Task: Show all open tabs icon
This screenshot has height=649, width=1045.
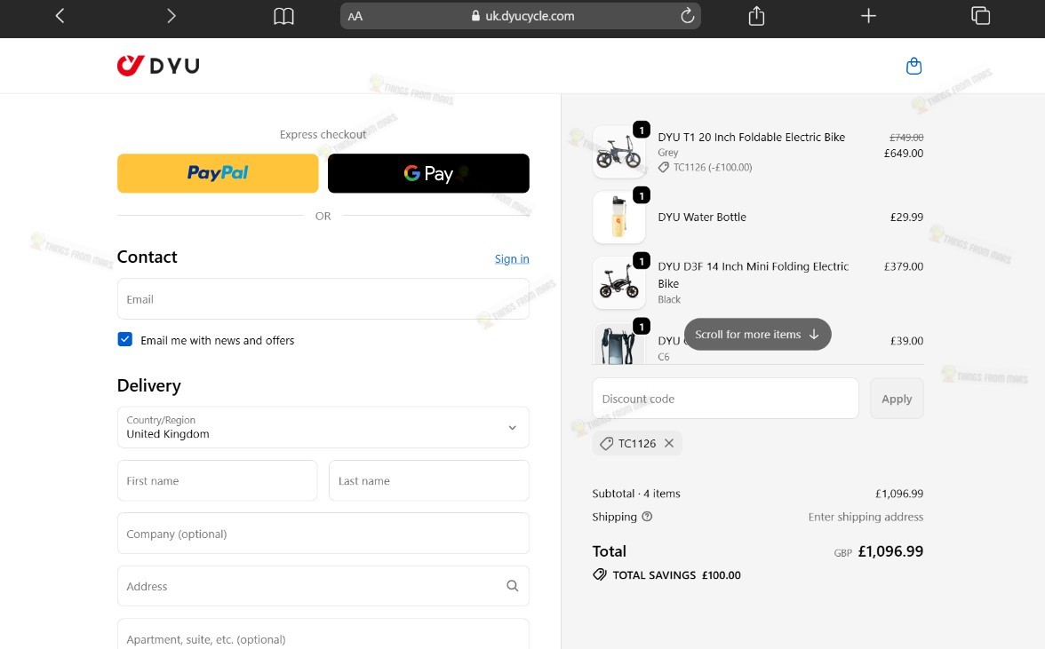Action: pos(980,16)
